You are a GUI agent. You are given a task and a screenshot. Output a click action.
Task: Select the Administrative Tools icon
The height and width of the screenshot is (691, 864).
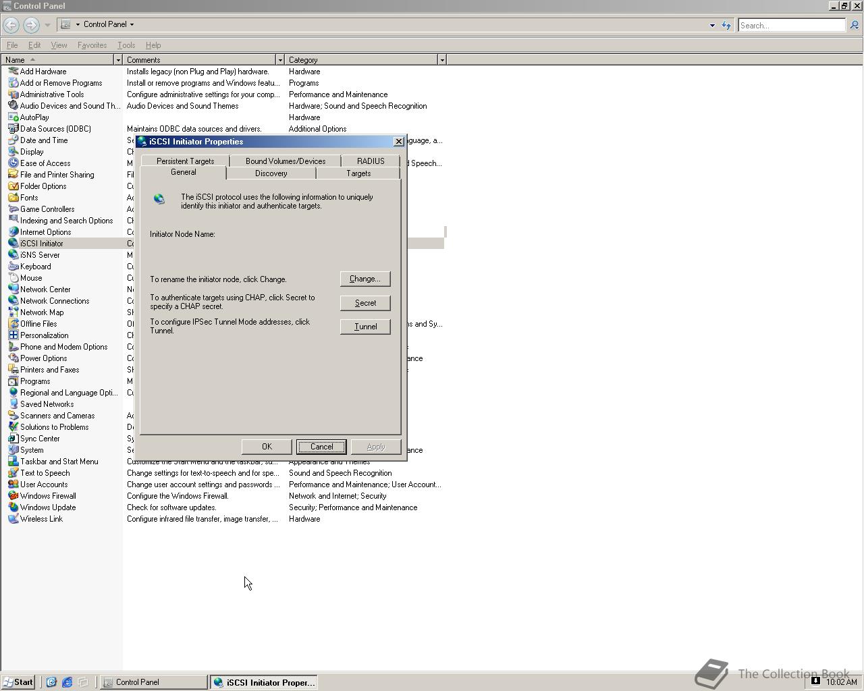coord(13,94)
